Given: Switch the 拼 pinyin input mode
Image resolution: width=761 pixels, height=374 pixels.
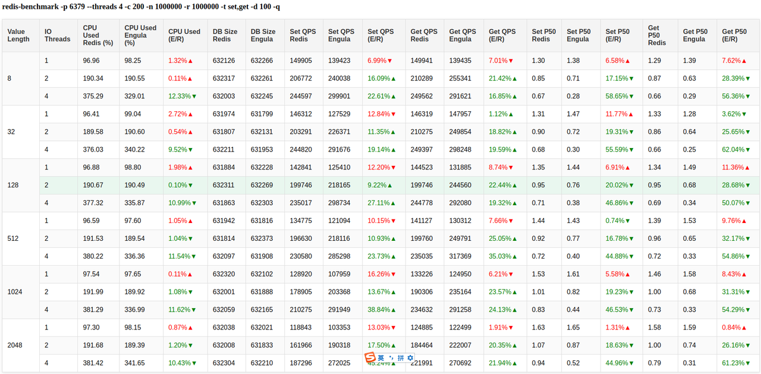Looking at the screenshot, I should click(401, 358).
